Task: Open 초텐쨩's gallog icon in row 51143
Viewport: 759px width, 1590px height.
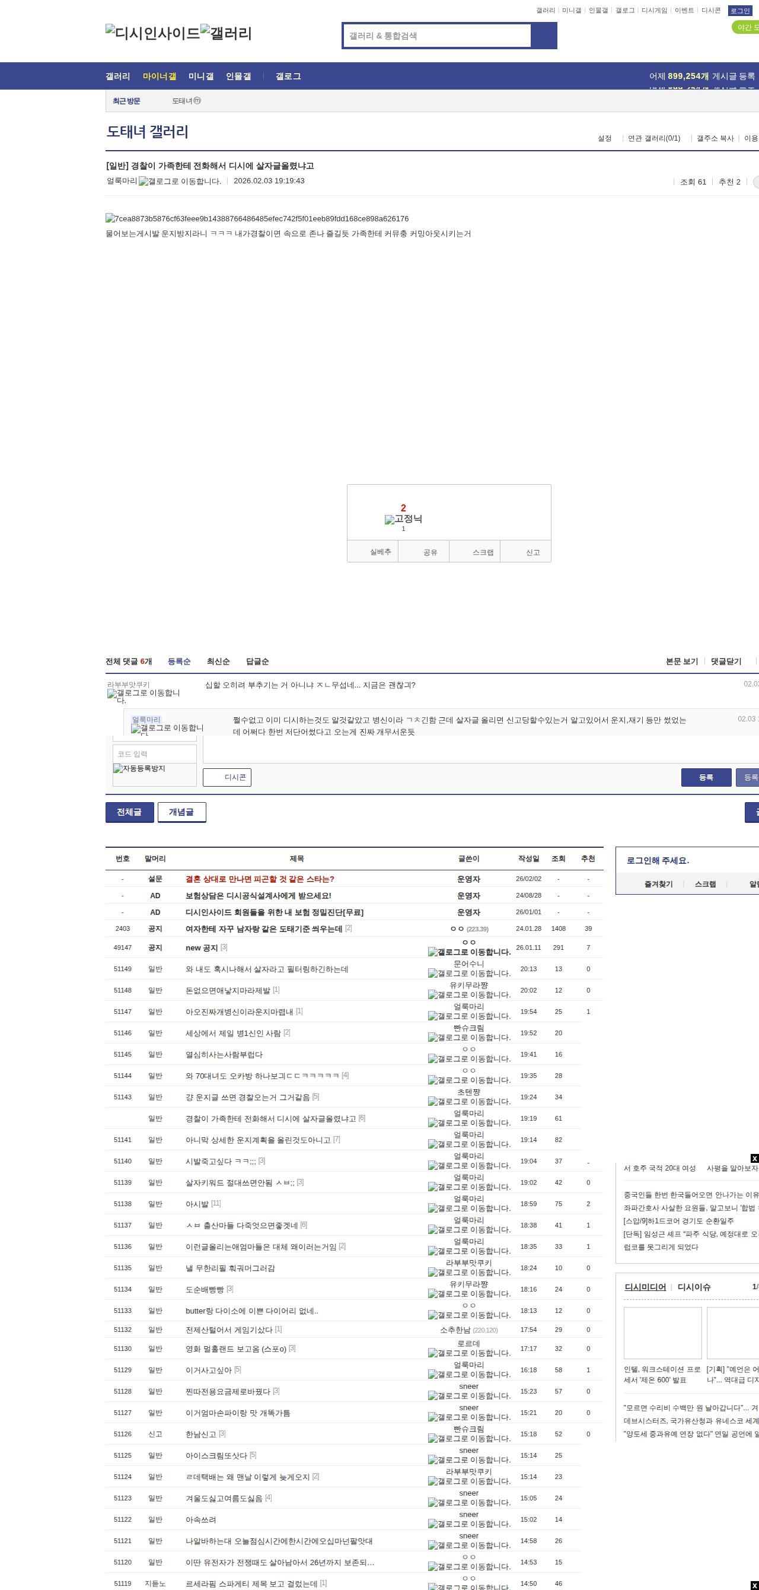Action: 469,1102
